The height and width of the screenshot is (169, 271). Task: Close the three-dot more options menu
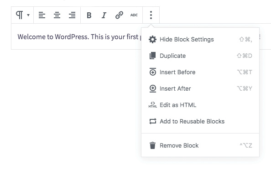[x=151, y=15]
